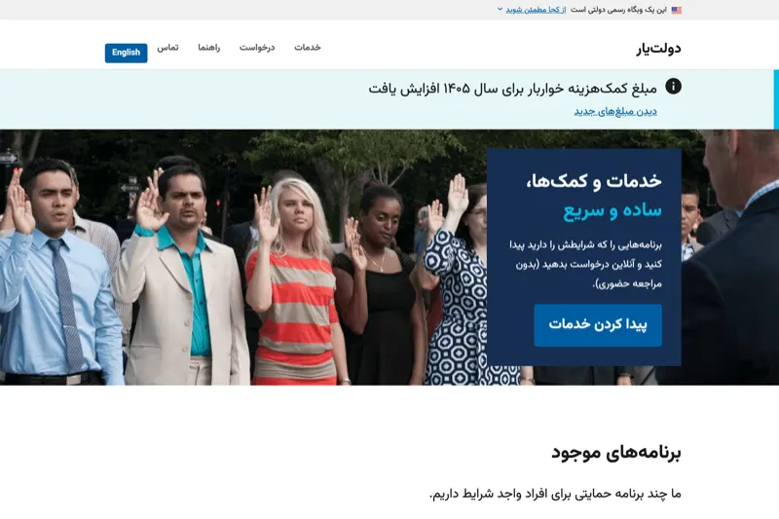Open the دولت‌یار site logo link
Image resolution: width=779 pixels, height=519 pixels.
659,48
